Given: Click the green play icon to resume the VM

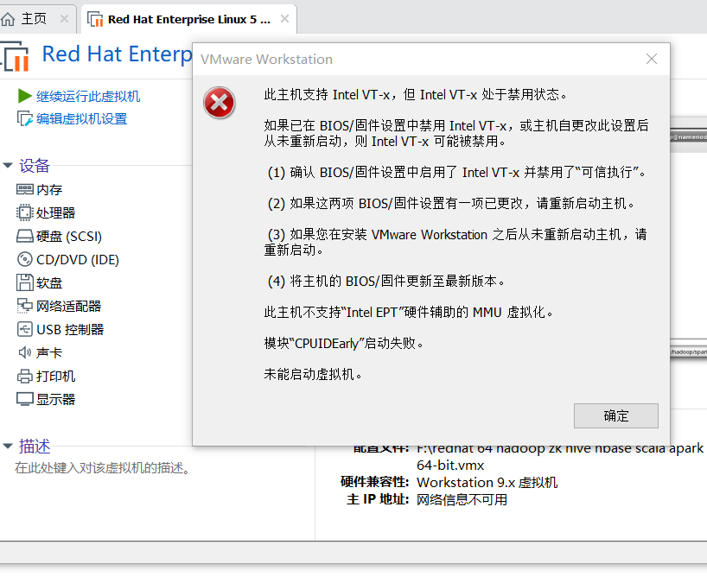Looking at the screenshot, I should (24, 96).
